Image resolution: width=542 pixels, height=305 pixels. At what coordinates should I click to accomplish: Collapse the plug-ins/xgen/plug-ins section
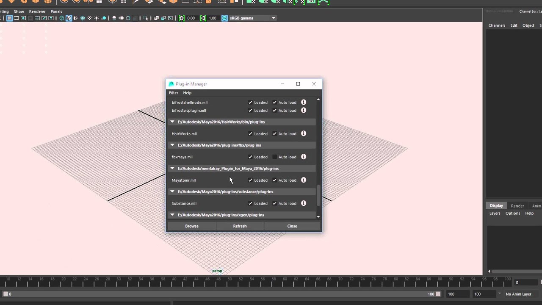tap(172, 215)
